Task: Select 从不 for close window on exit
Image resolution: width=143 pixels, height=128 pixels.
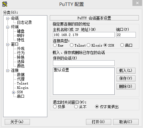Action: click(76, 107)
